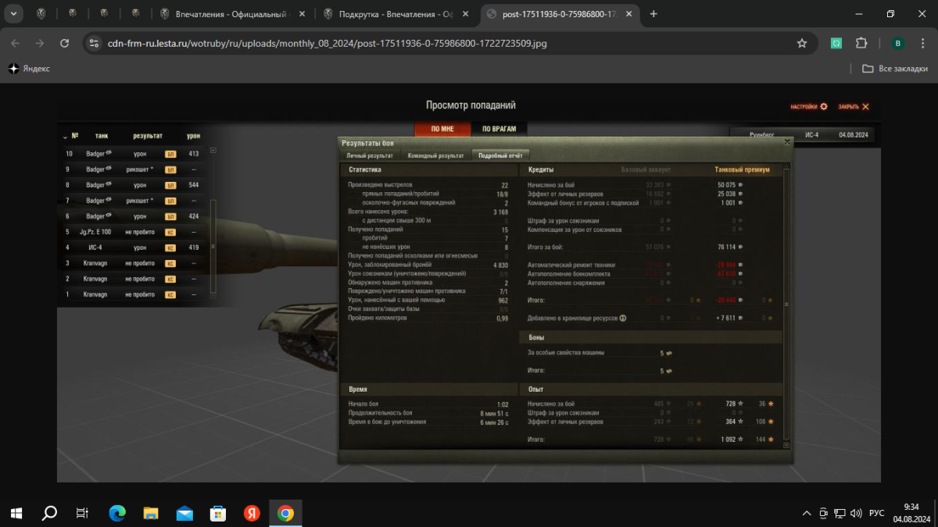
Task: Click the site info icon in address bar
Action: (x=94, y=44)
